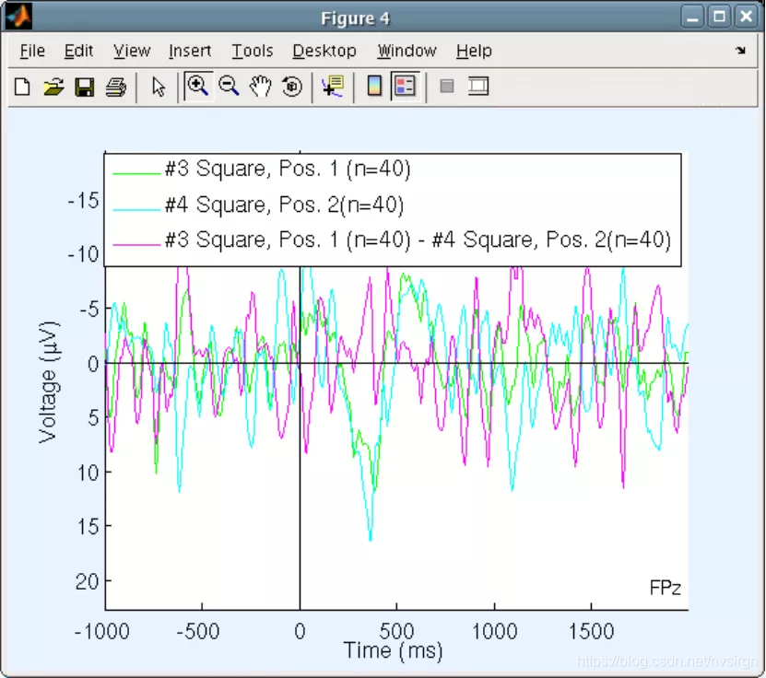Print the figure using printer icon
Screen dimensions: 766x678
pos(116,87)
